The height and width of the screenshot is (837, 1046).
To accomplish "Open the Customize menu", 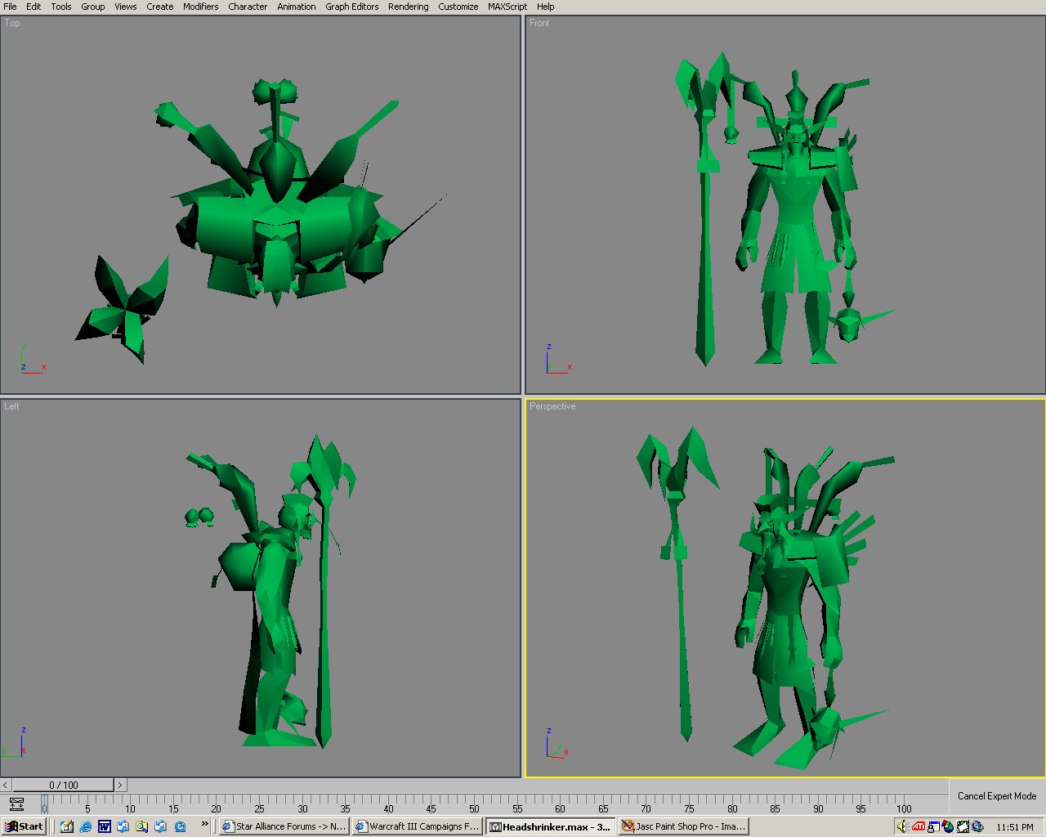I will (458, 7).
